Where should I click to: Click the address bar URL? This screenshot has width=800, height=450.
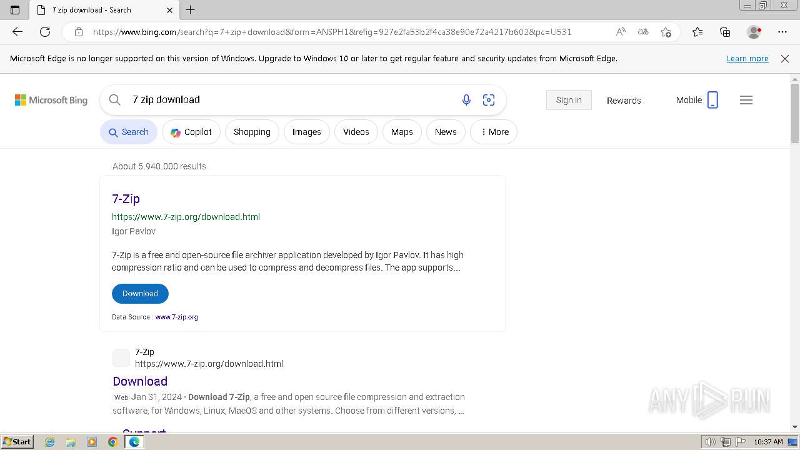pyautogui.click(x=332, y=32)
